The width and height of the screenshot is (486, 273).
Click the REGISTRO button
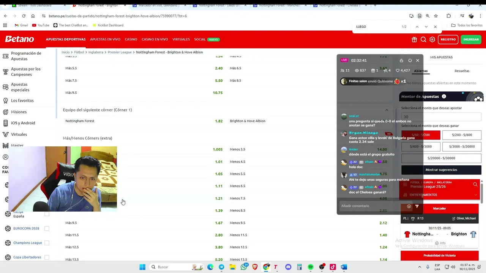point(448,39)
